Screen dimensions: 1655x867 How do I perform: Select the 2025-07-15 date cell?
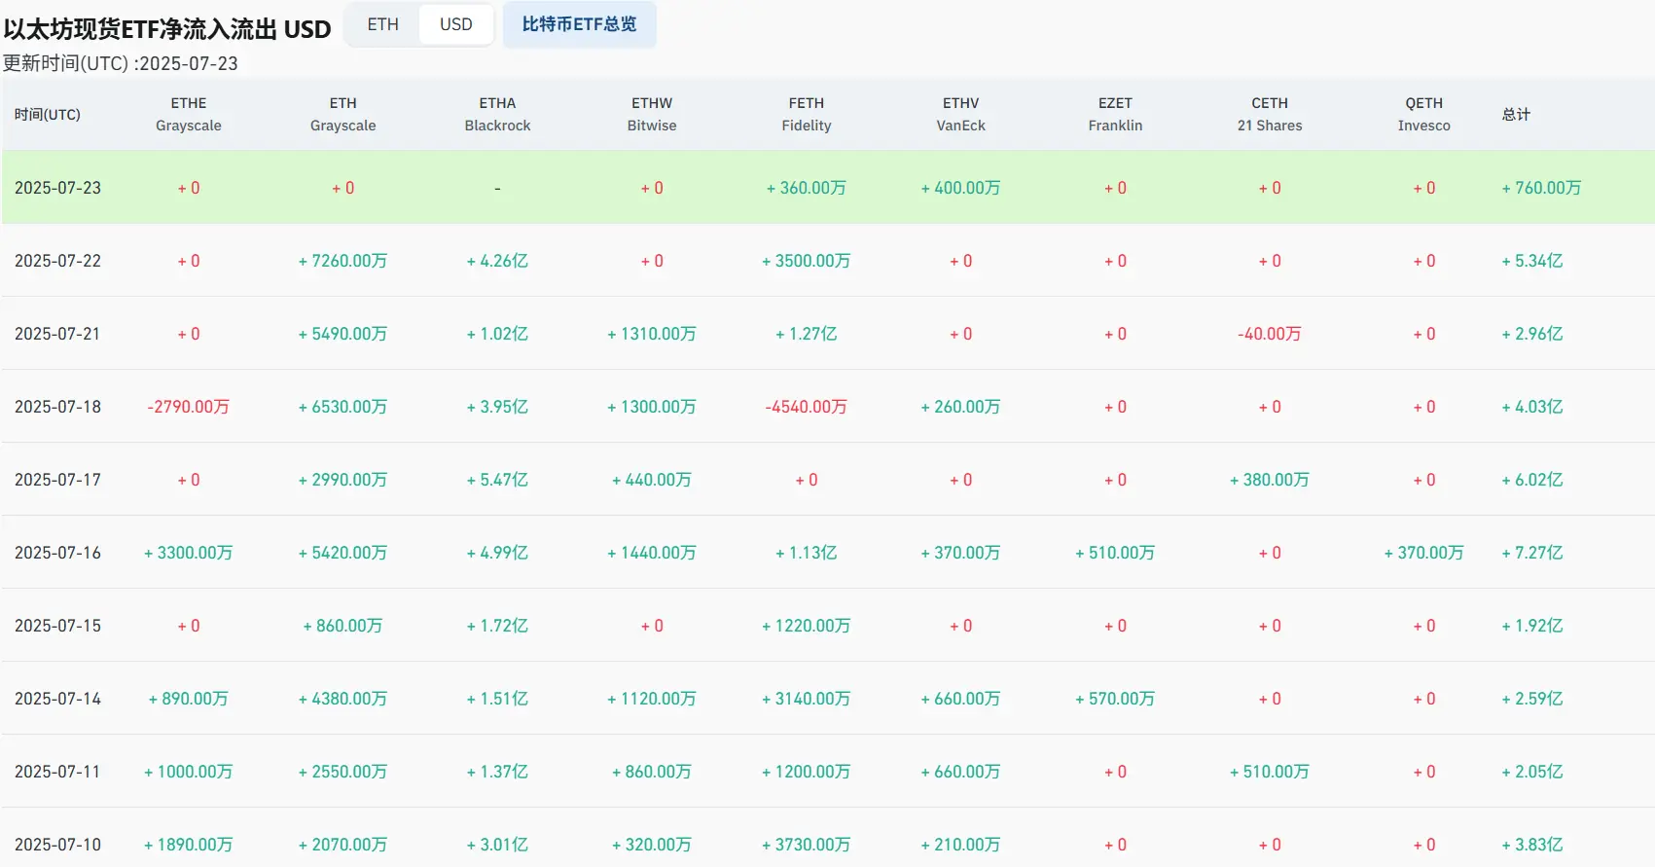[x=57, y=626]
